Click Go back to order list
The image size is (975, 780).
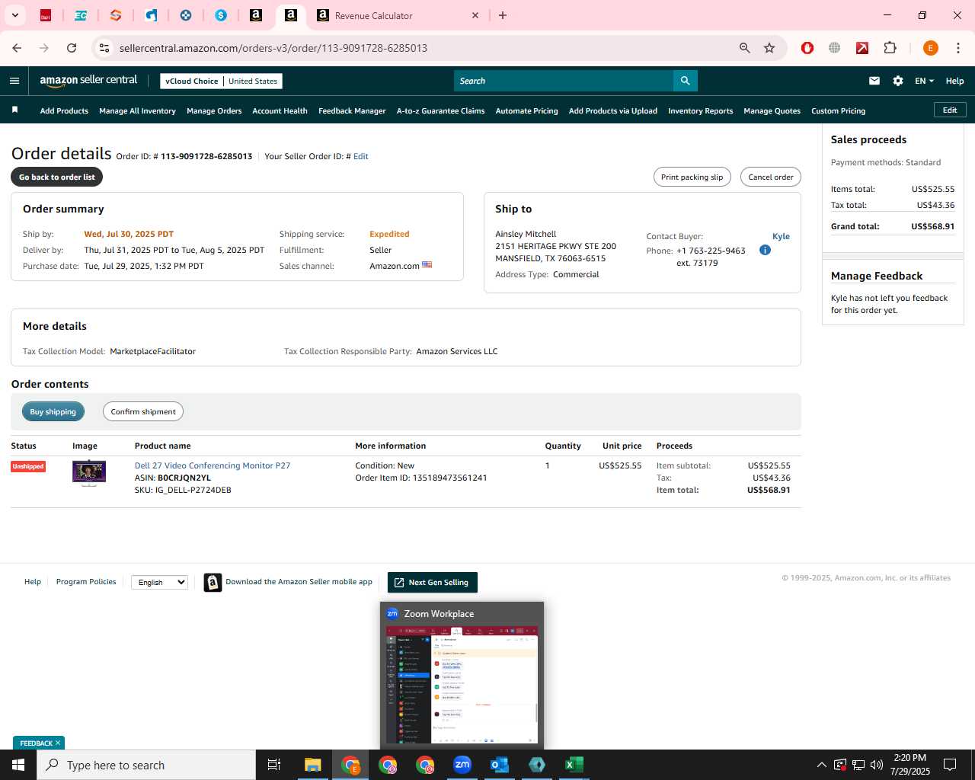coord(56,177)
